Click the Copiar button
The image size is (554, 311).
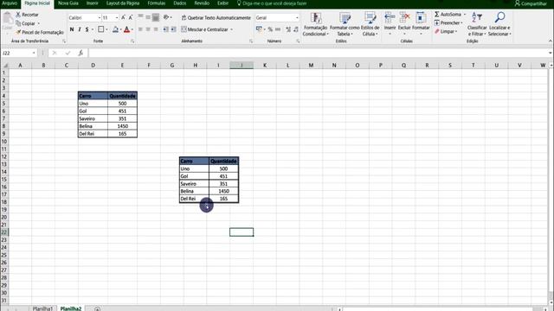27,23
